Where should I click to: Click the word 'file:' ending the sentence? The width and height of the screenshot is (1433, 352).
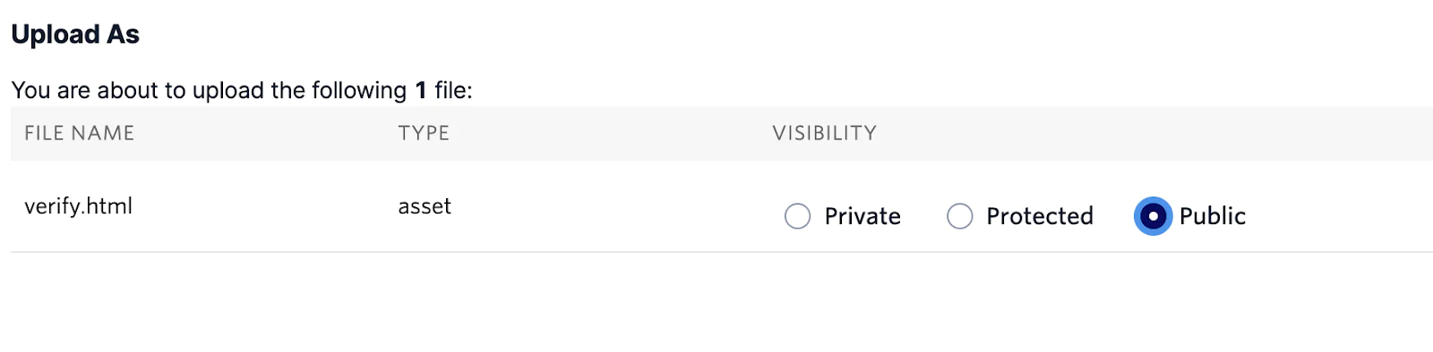coord(453,90)
